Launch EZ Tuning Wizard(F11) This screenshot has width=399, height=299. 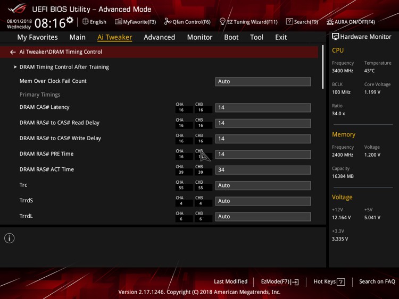point(248,22)
